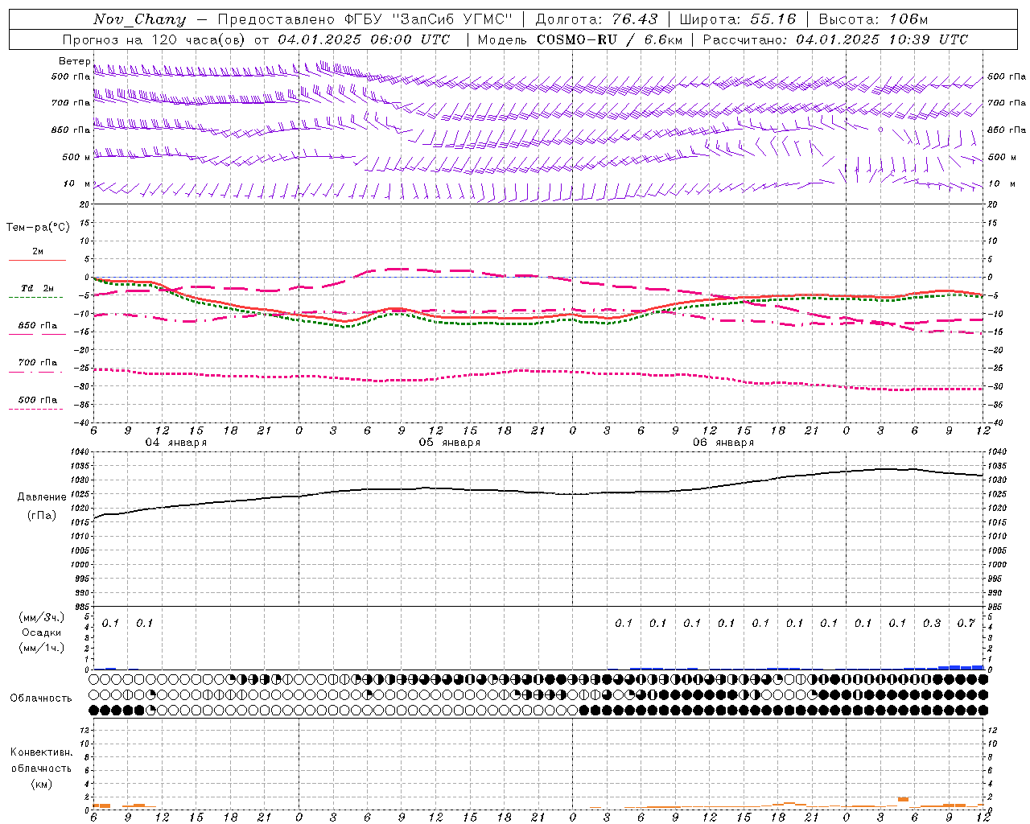The width and height of the screenshot is (1030, 824).
Task: Select the Конвективн. convective cloud label
Action: (x=41, y=752)
